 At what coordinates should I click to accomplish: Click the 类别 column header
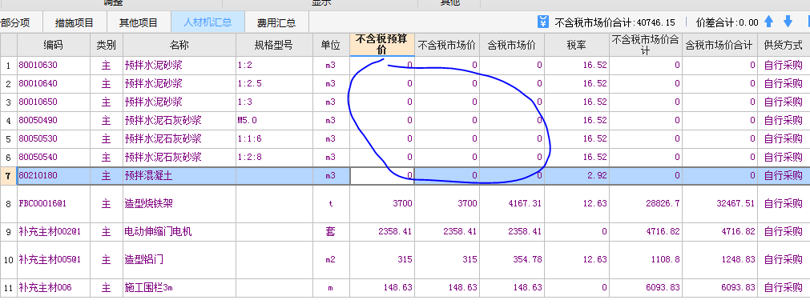pos(107,45)
